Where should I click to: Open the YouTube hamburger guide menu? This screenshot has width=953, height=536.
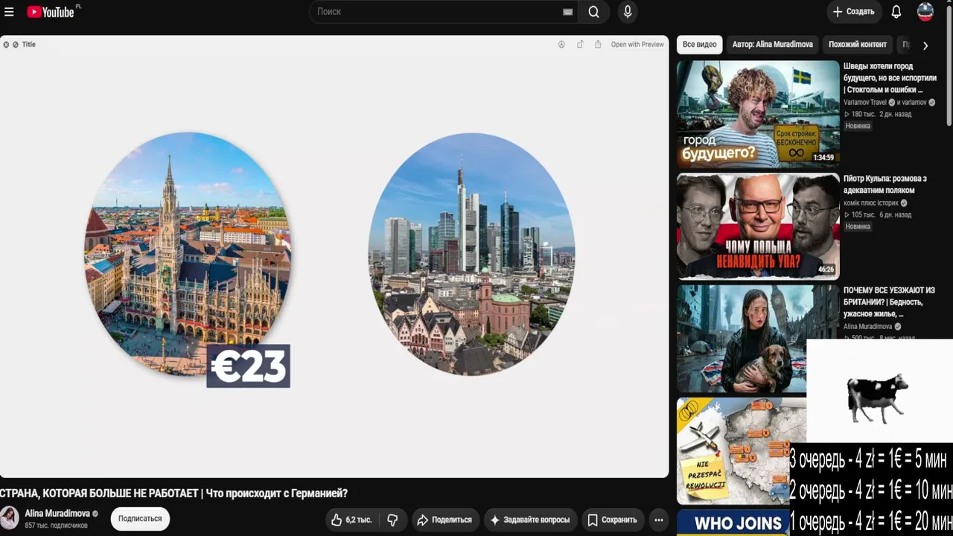[x=9, y=12]
